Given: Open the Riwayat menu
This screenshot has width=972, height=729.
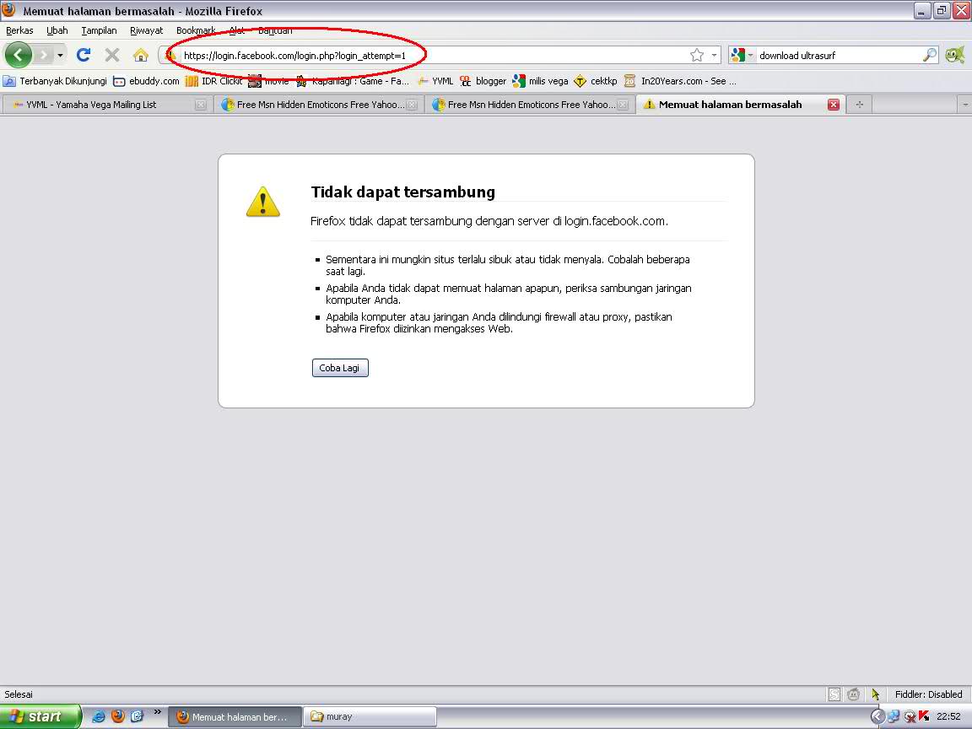Looking at the screenshot, I should click(x=146, y=30).
